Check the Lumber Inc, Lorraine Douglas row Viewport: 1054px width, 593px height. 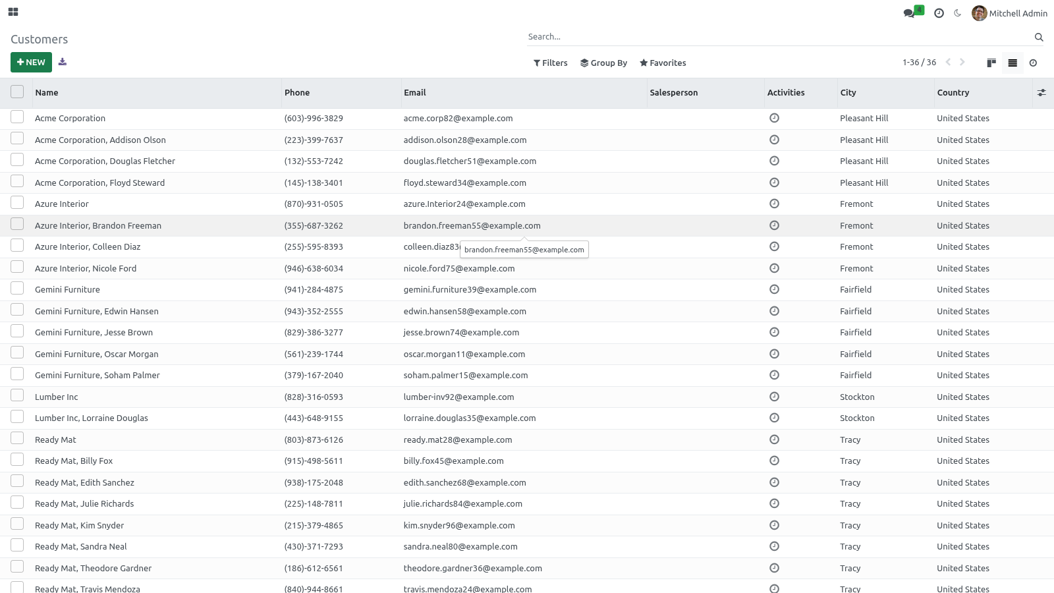click(x=17, y=416)
